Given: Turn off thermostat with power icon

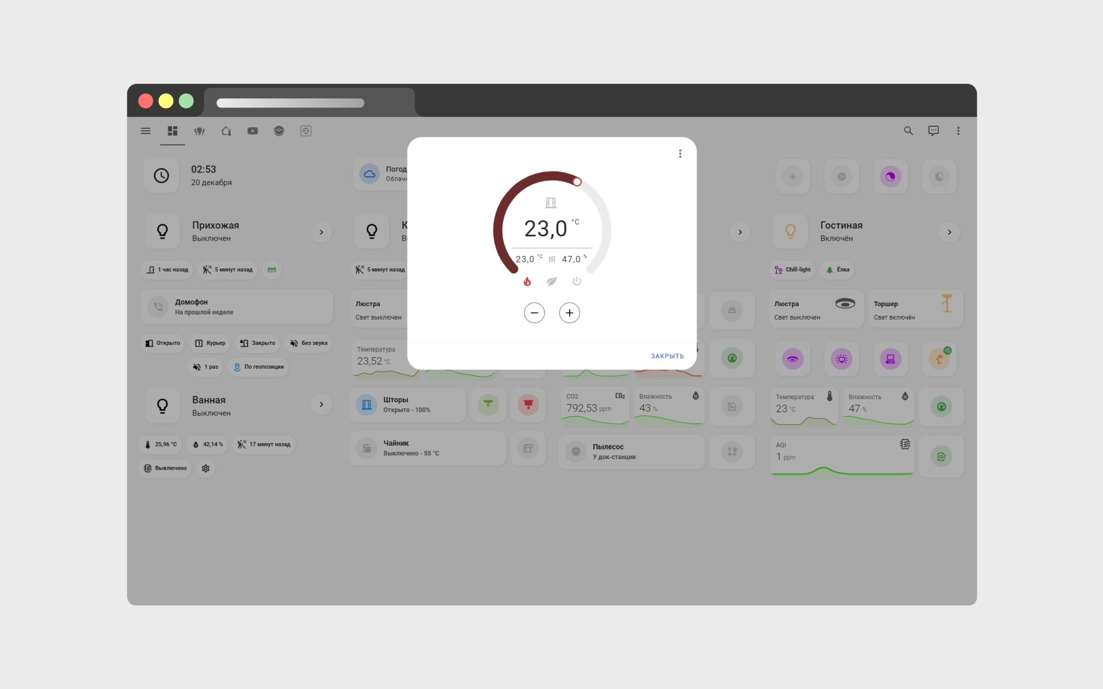Looking at the screenshot, I should [576, 282].
